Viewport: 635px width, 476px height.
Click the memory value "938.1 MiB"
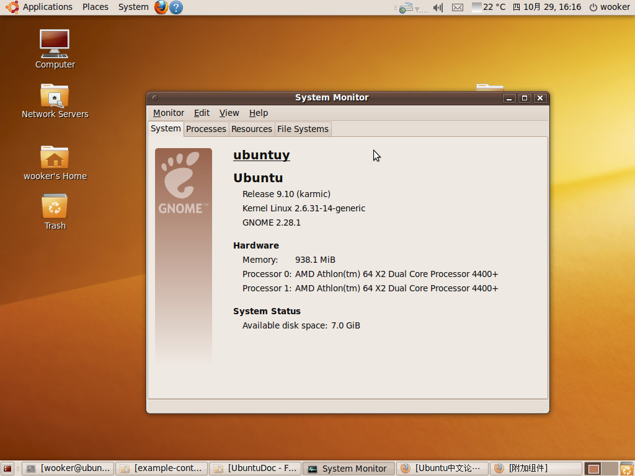[x=315, y=260]
